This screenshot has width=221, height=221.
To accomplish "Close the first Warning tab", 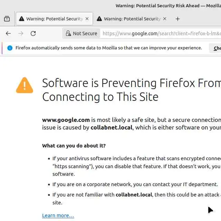I will (x=87, y=19).
